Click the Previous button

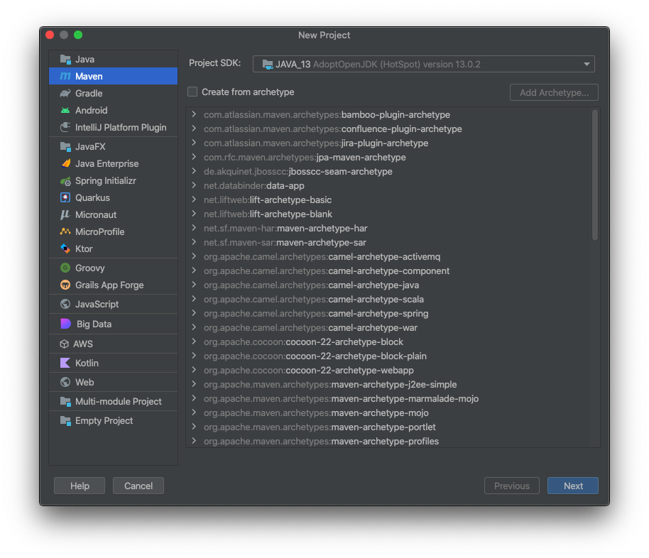click(x=511, y=486)
